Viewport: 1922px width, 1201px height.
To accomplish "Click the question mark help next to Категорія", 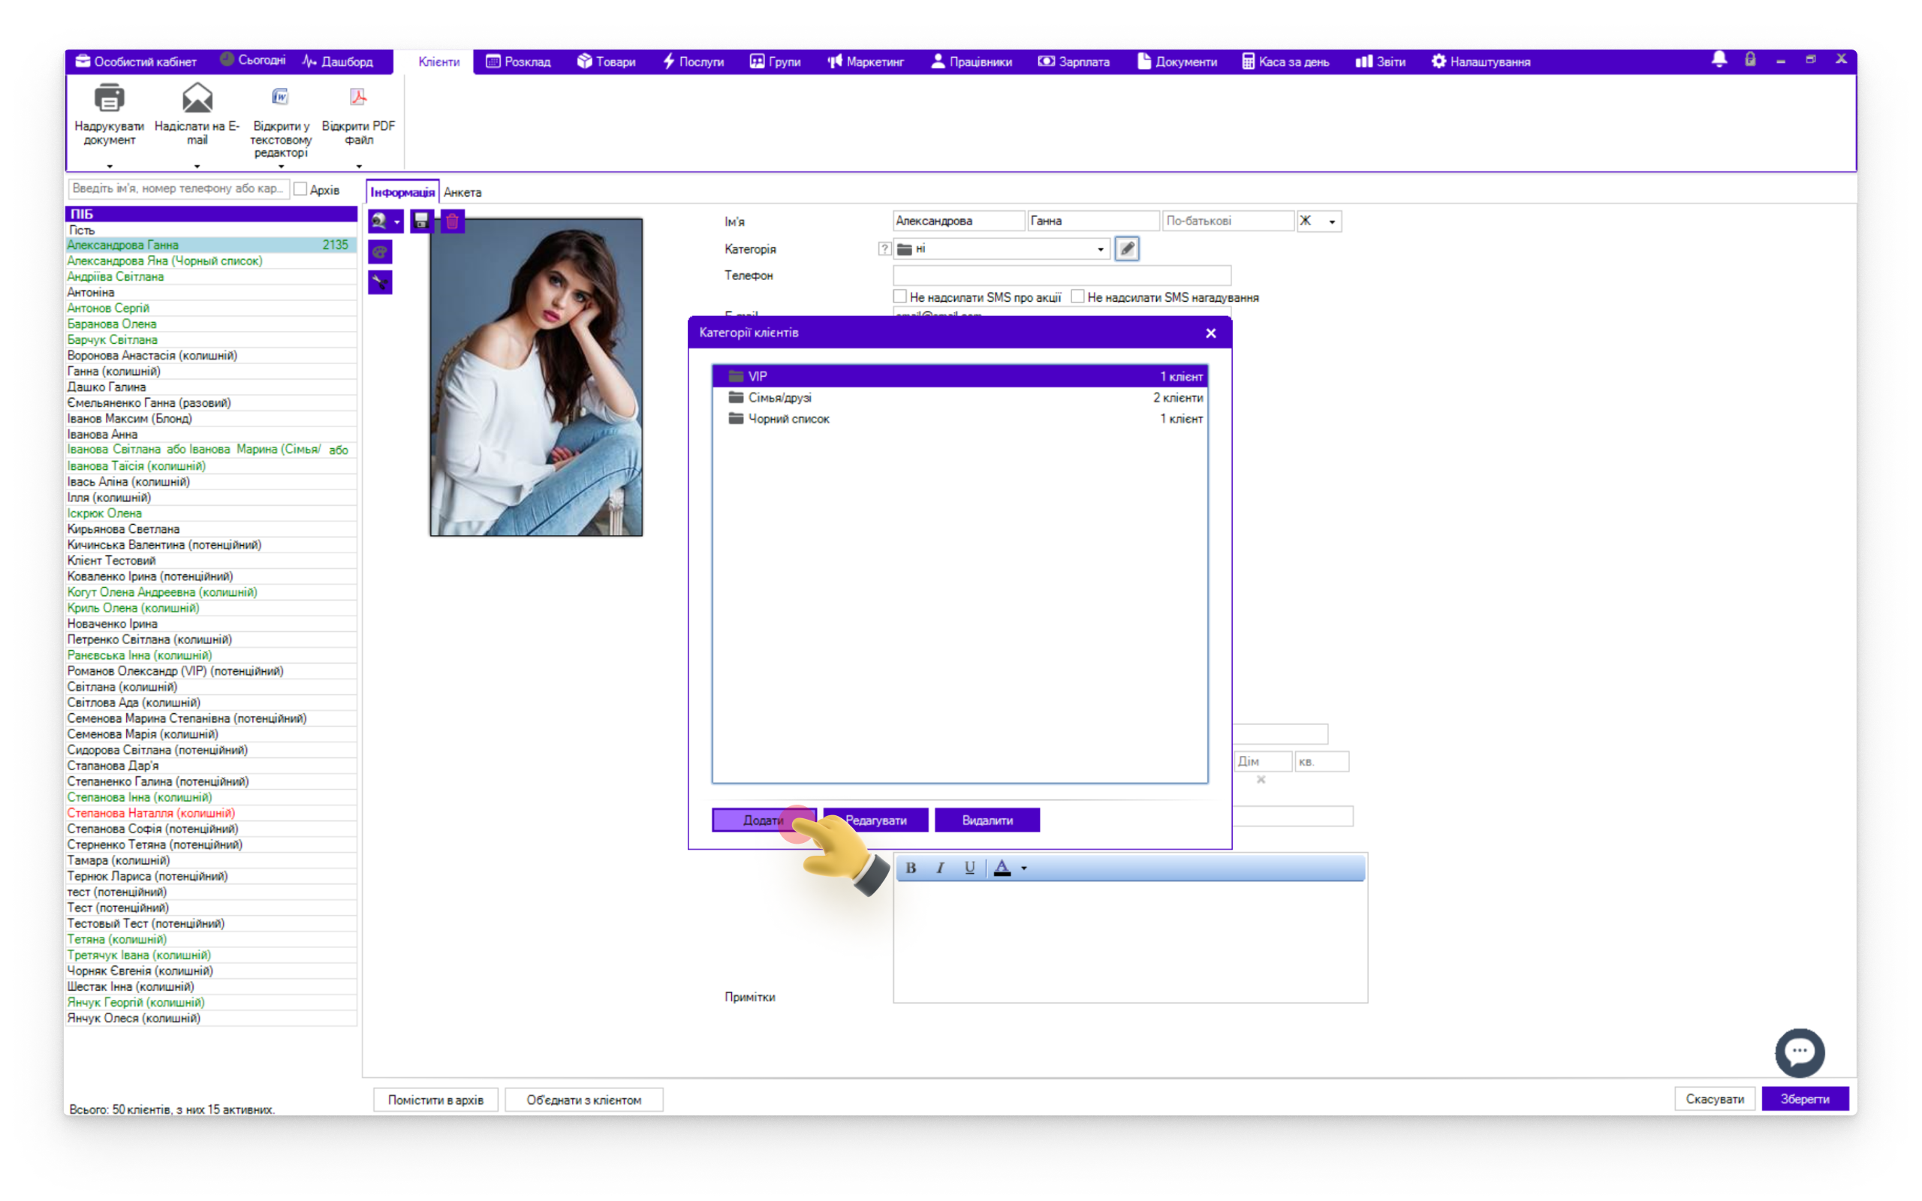I will click(884, 249).
